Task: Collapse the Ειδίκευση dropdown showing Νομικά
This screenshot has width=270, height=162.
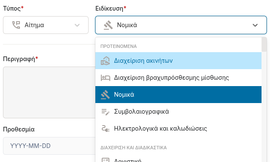Action: 181,25
